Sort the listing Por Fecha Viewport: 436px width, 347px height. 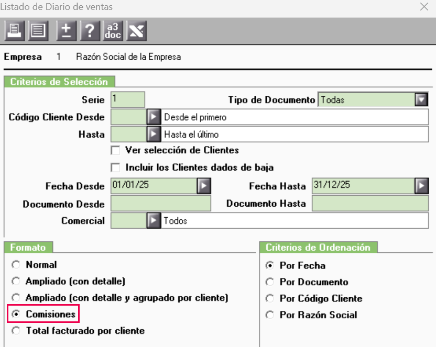[x=270, y=265]
